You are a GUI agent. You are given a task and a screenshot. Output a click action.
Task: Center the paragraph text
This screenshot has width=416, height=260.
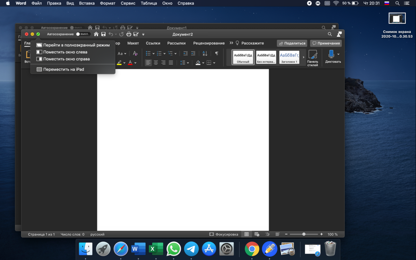click(x=156, y=63)
